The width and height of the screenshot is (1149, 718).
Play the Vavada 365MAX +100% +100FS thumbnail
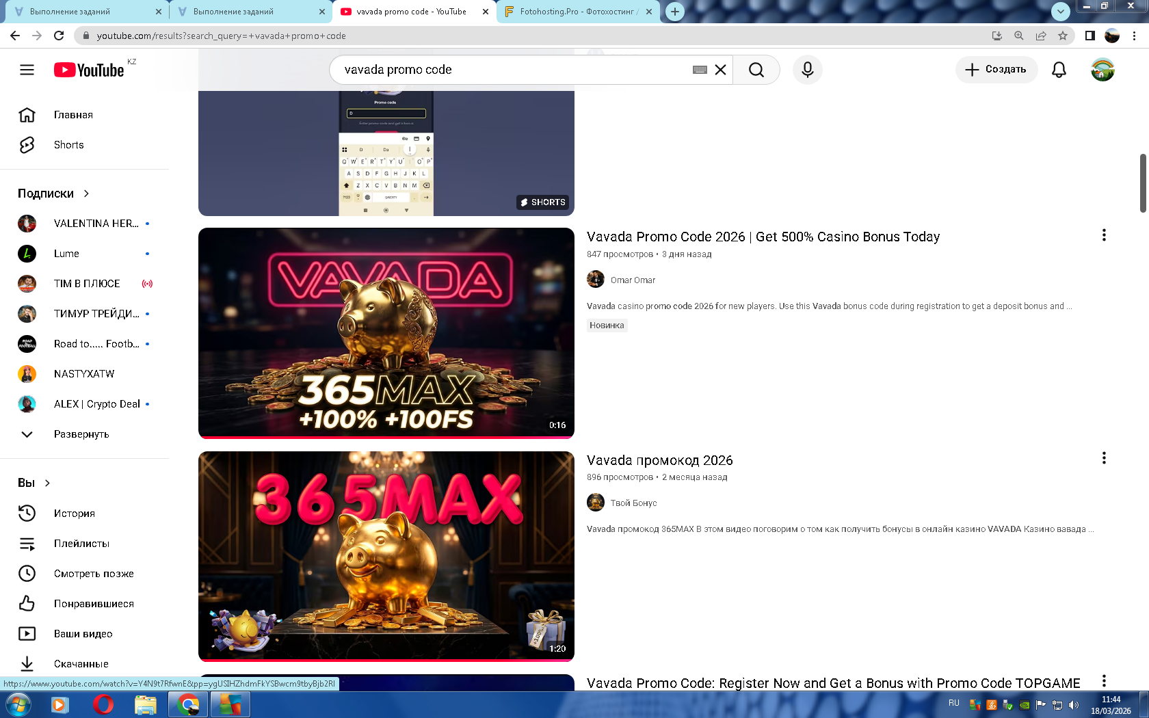(386, 333)
